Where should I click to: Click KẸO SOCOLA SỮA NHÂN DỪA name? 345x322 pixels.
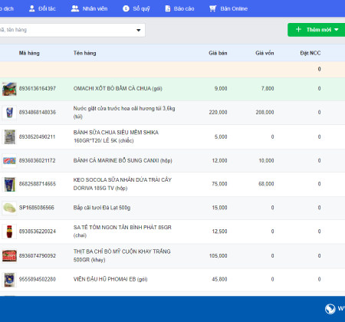(123, 184)
